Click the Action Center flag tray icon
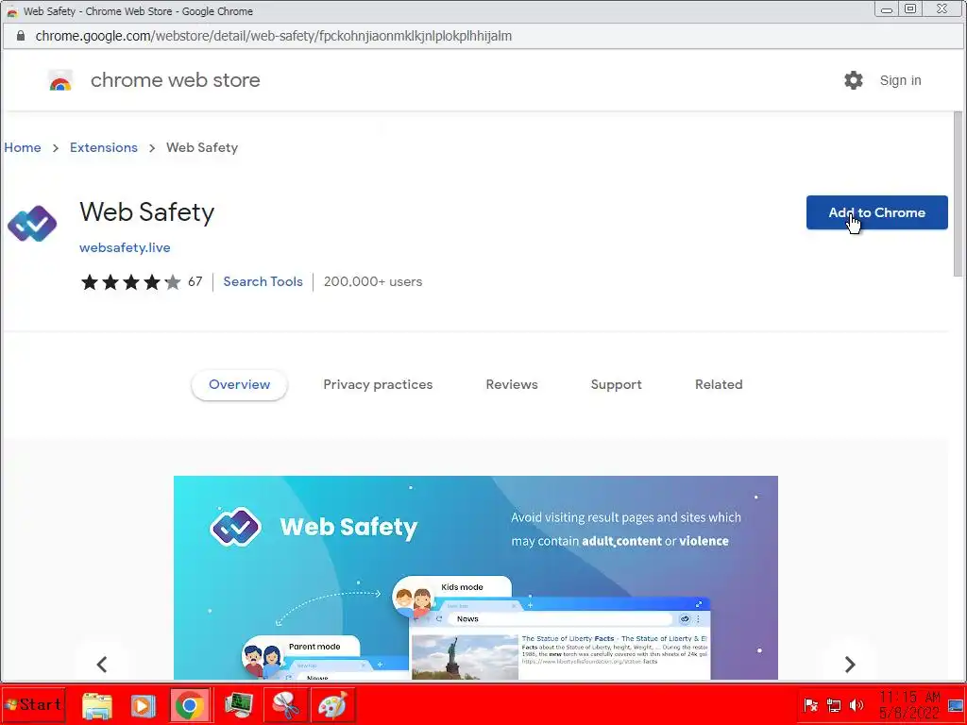The height and width of the screenshot is (725, 967). point(811,704)
